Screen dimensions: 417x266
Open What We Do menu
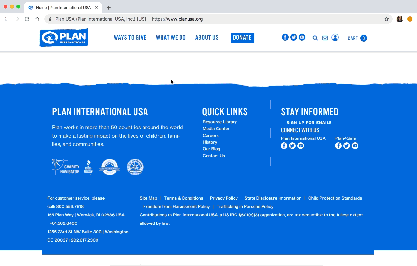point(171,38)
